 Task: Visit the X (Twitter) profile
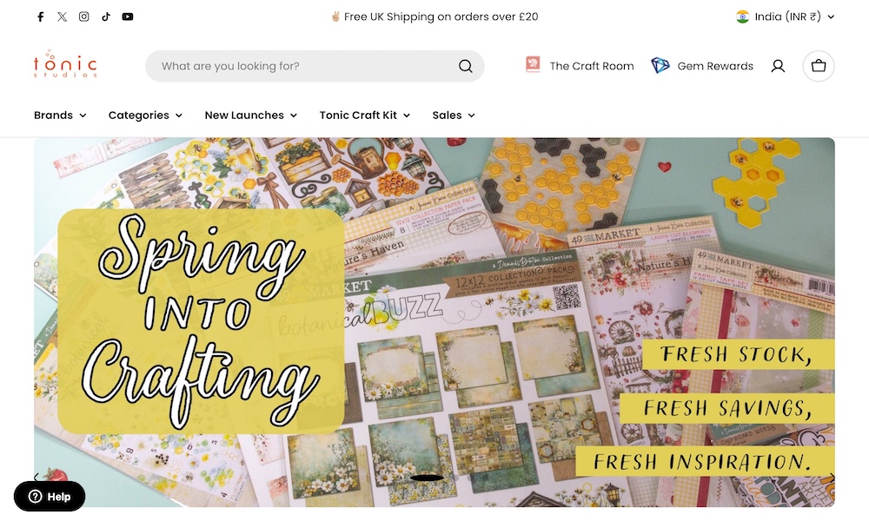[x=63, y=16]
